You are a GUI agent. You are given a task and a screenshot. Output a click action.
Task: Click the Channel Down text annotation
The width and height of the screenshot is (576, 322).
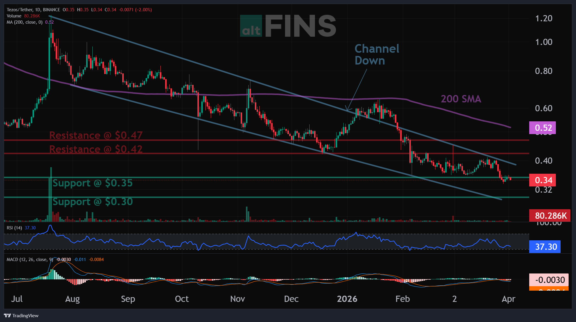tap(377, 54)
